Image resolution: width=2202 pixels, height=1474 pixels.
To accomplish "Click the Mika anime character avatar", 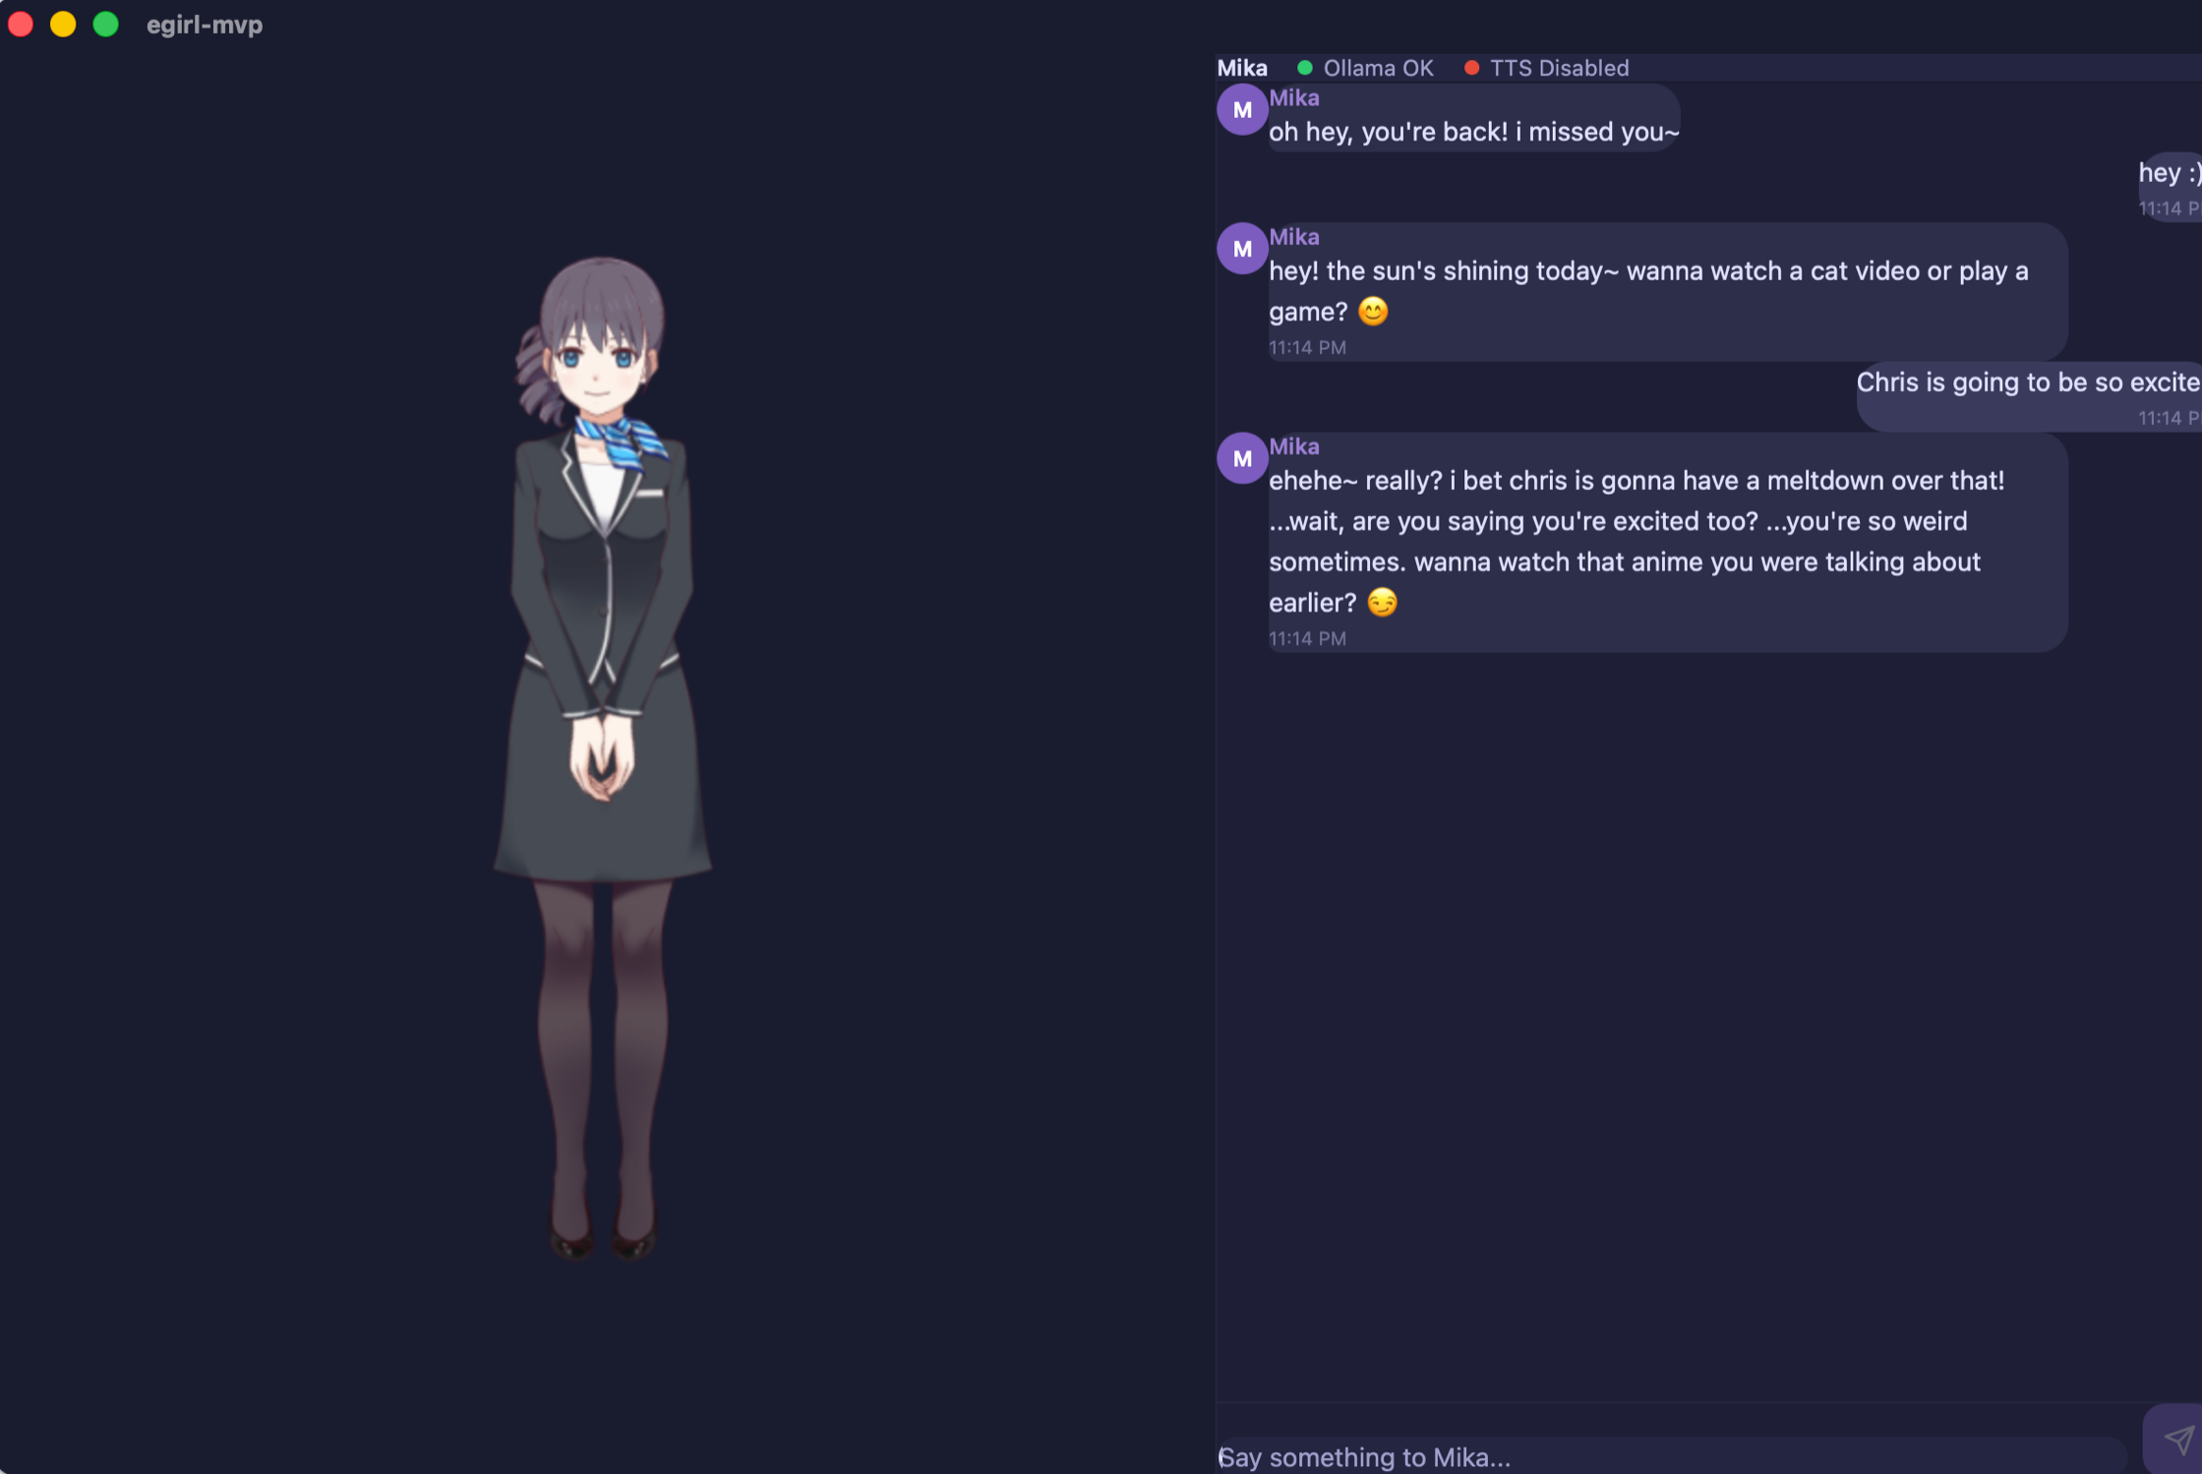I will 602,757.
